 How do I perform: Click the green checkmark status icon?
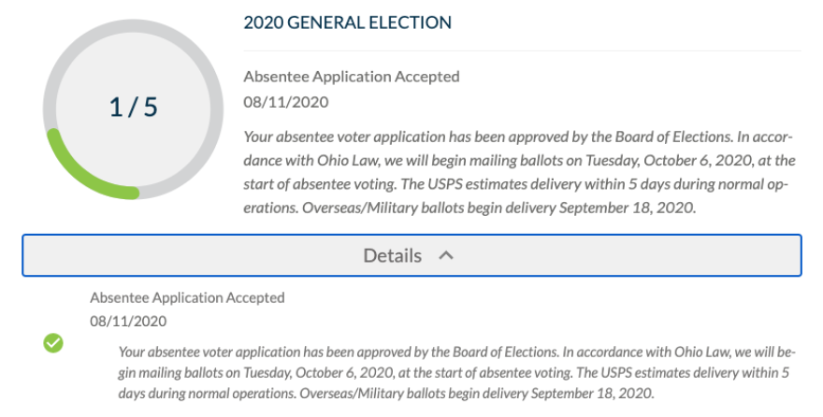coord(53,343)
